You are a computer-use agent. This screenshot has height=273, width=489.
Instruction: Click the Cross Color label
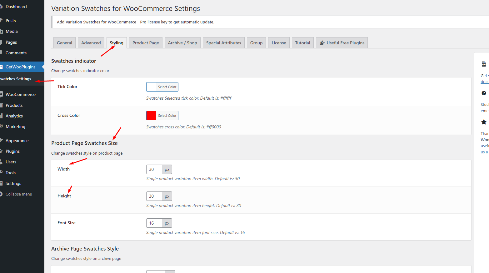tap(69, 115)
